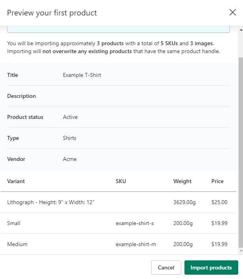Select the Example T-Shirt title value
Image resolution: width=243 pixels, height=279 pixels.
pyautogui.click(x=82, y=75)
